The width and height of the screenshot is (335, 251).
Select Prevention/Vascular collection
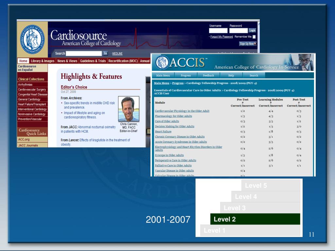(x=30, y=119)
